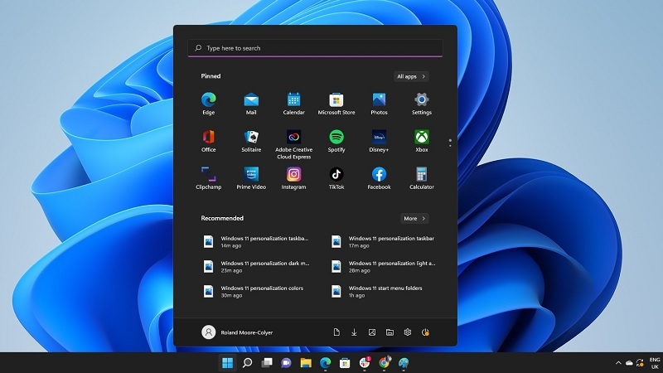Launch the Office app
Viewport: 663px width, 373px height.
209,141
